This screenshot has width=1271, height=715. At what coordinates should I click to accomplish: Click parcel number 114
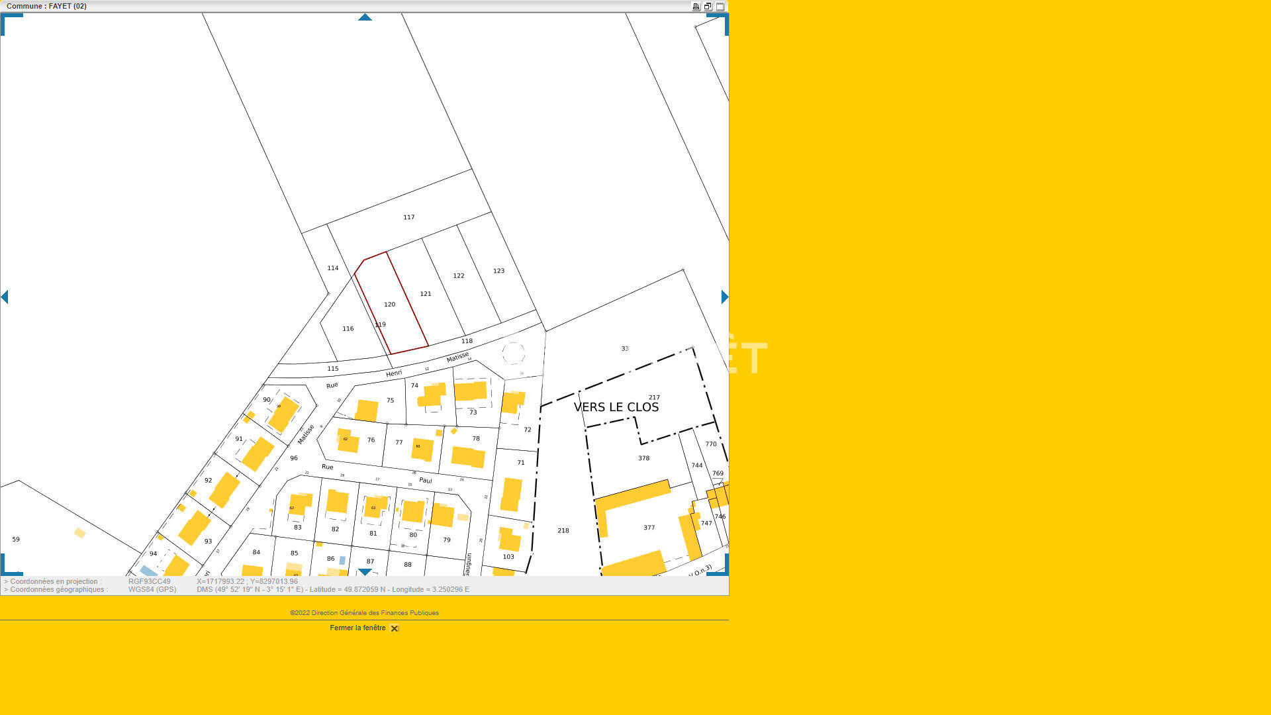point(333,268)
